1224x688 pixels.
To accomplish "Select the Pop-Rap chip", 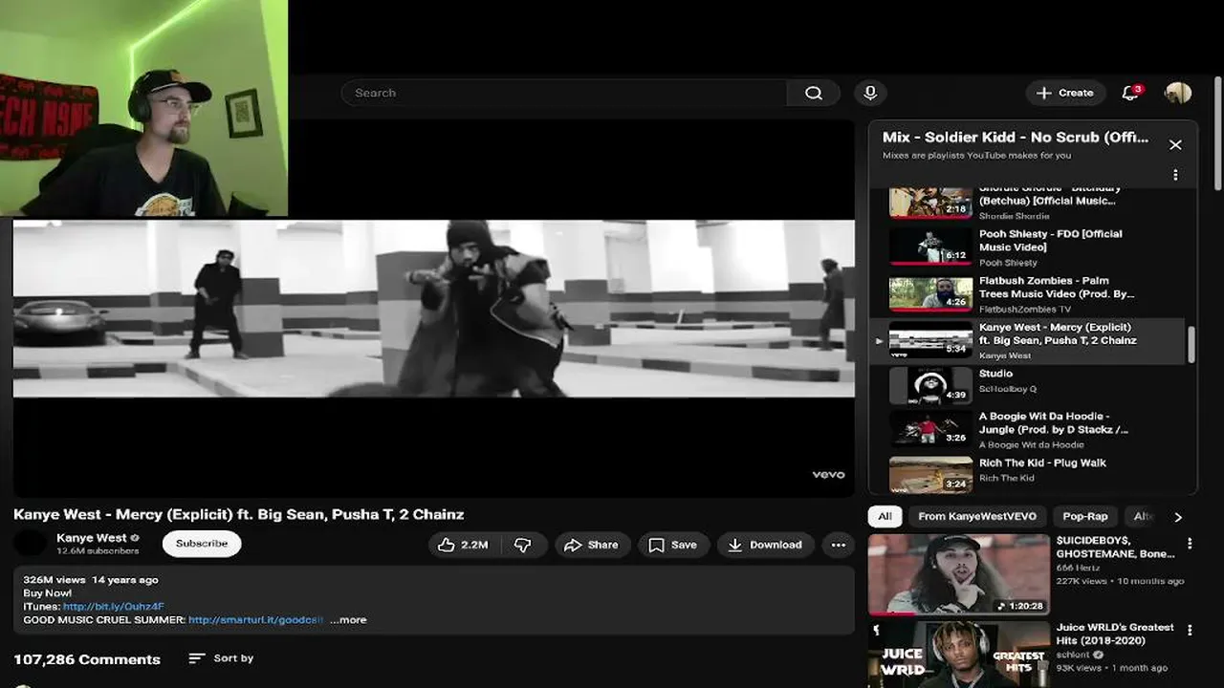I will pos(1085,516).
